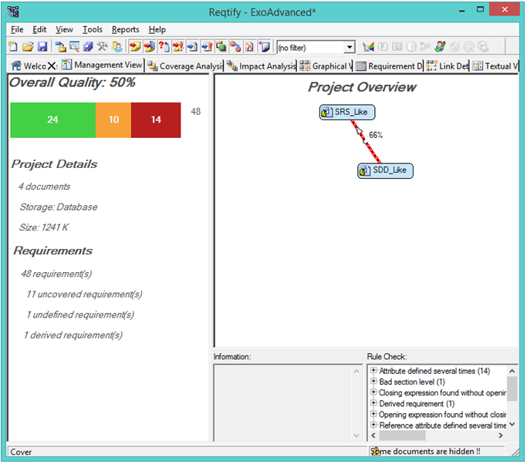Select the SDD_Like document node
The height and width of the screenshot is (464, 527).
385,170
